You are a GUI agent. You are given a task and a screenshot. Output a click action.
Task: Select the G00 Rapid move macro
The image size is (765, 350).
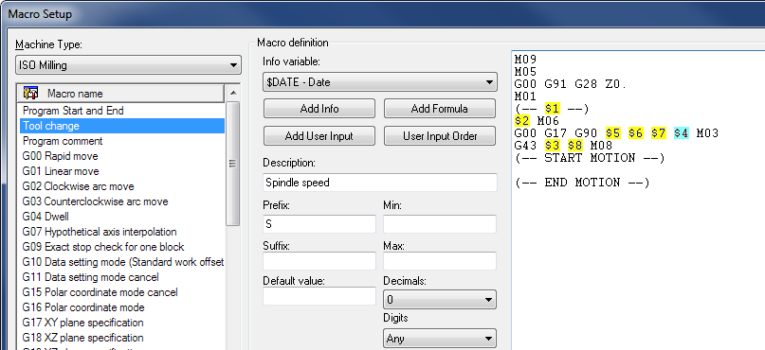[122, 156]
